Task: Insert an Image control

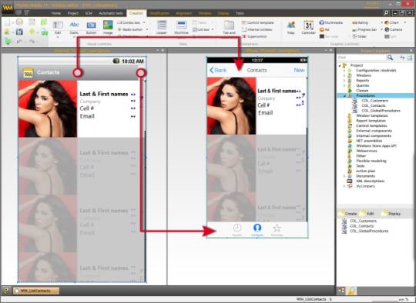Action: 108,28
